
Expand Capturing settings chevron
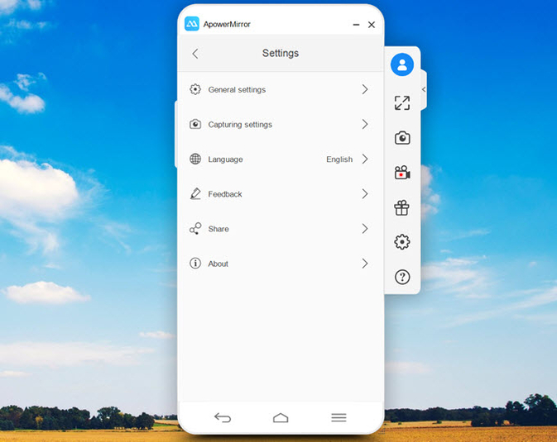[x=365, y=124]
